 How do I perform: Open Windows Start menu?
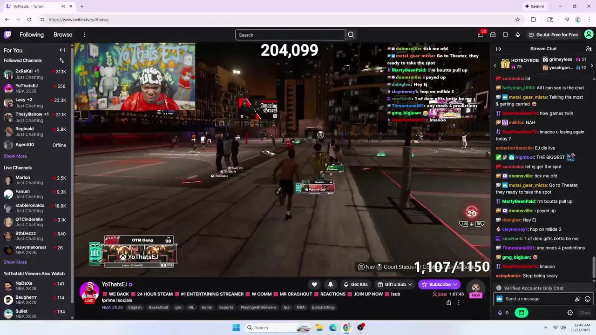coord(236,328)
